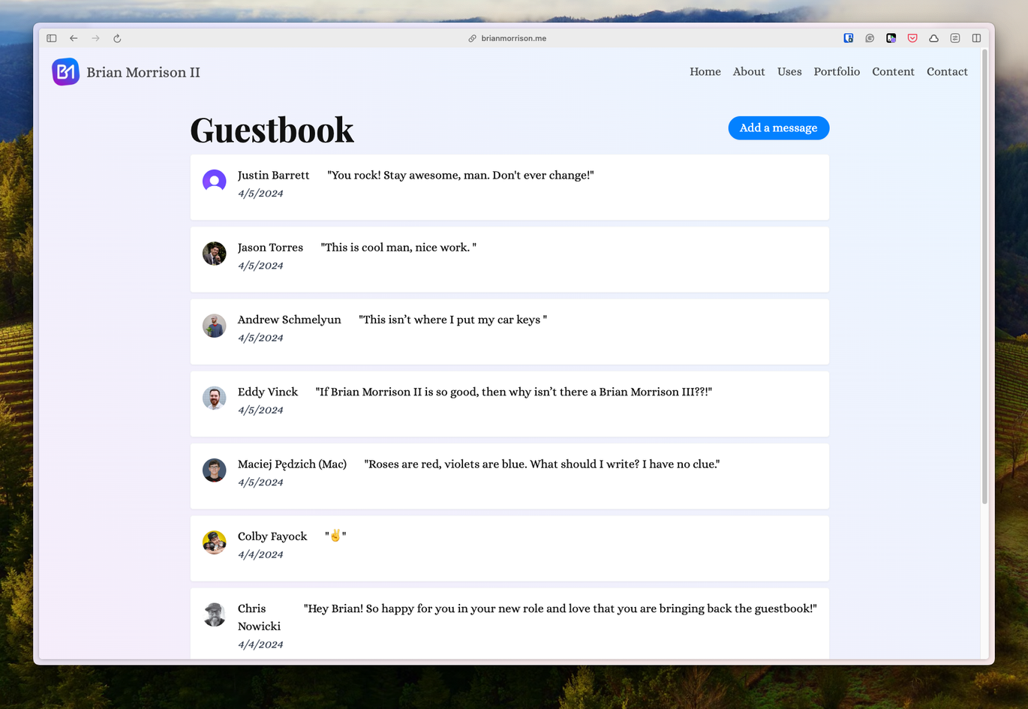Save page with the Pocket icon
The height and width of the screenshot is (709, 1028).
coord(912,38)
